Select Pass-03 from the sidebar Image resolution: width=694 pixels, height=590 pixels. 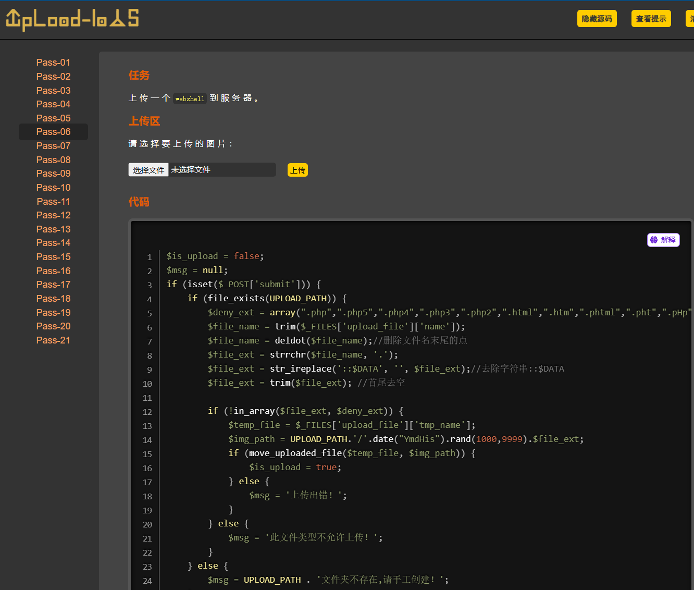[53, 91]
